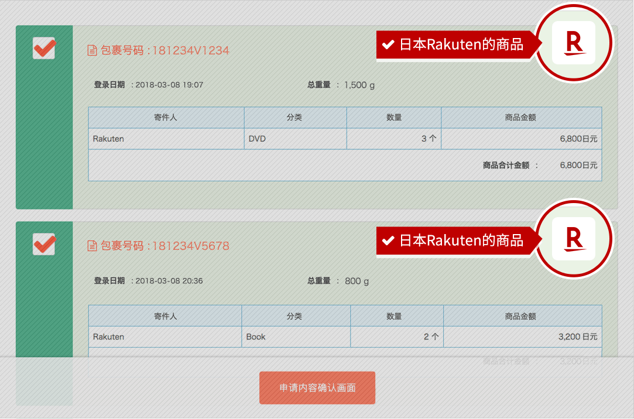Viewport: 634px width, 419px height.
Task: Select package number text 181234V1234
Action: (x=191, y=50)
